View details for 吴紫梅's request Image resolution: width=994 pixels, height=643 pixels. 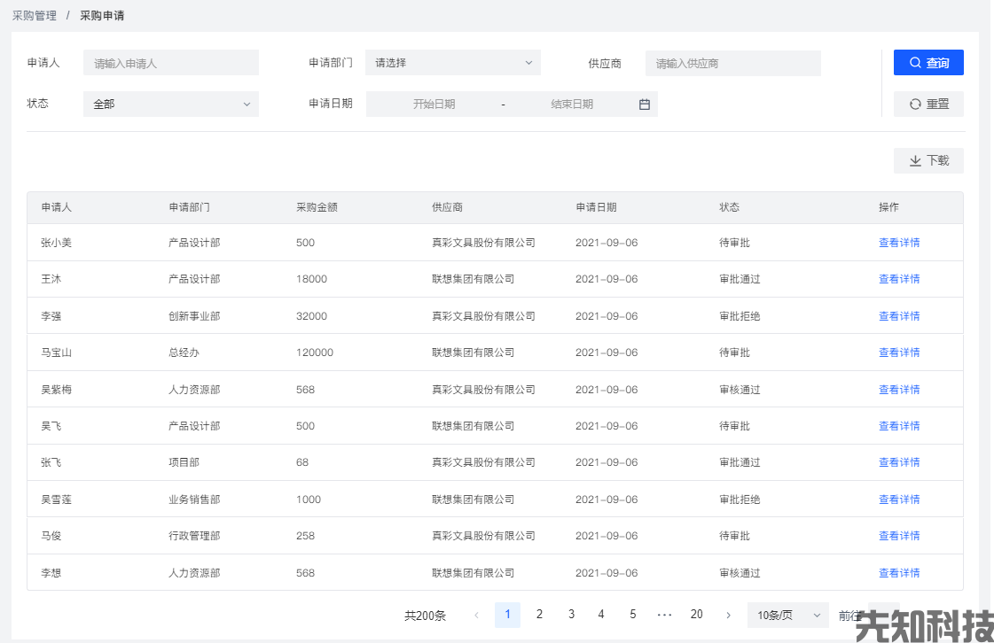click(x=899, y=390)
